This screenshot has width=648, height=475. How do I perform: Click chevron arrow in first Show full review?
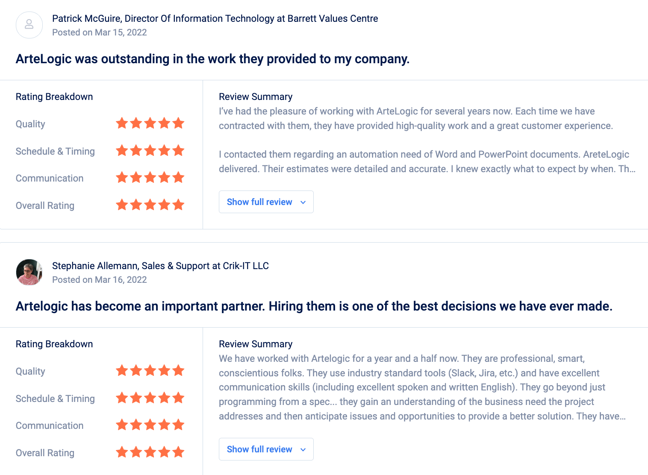303,202
